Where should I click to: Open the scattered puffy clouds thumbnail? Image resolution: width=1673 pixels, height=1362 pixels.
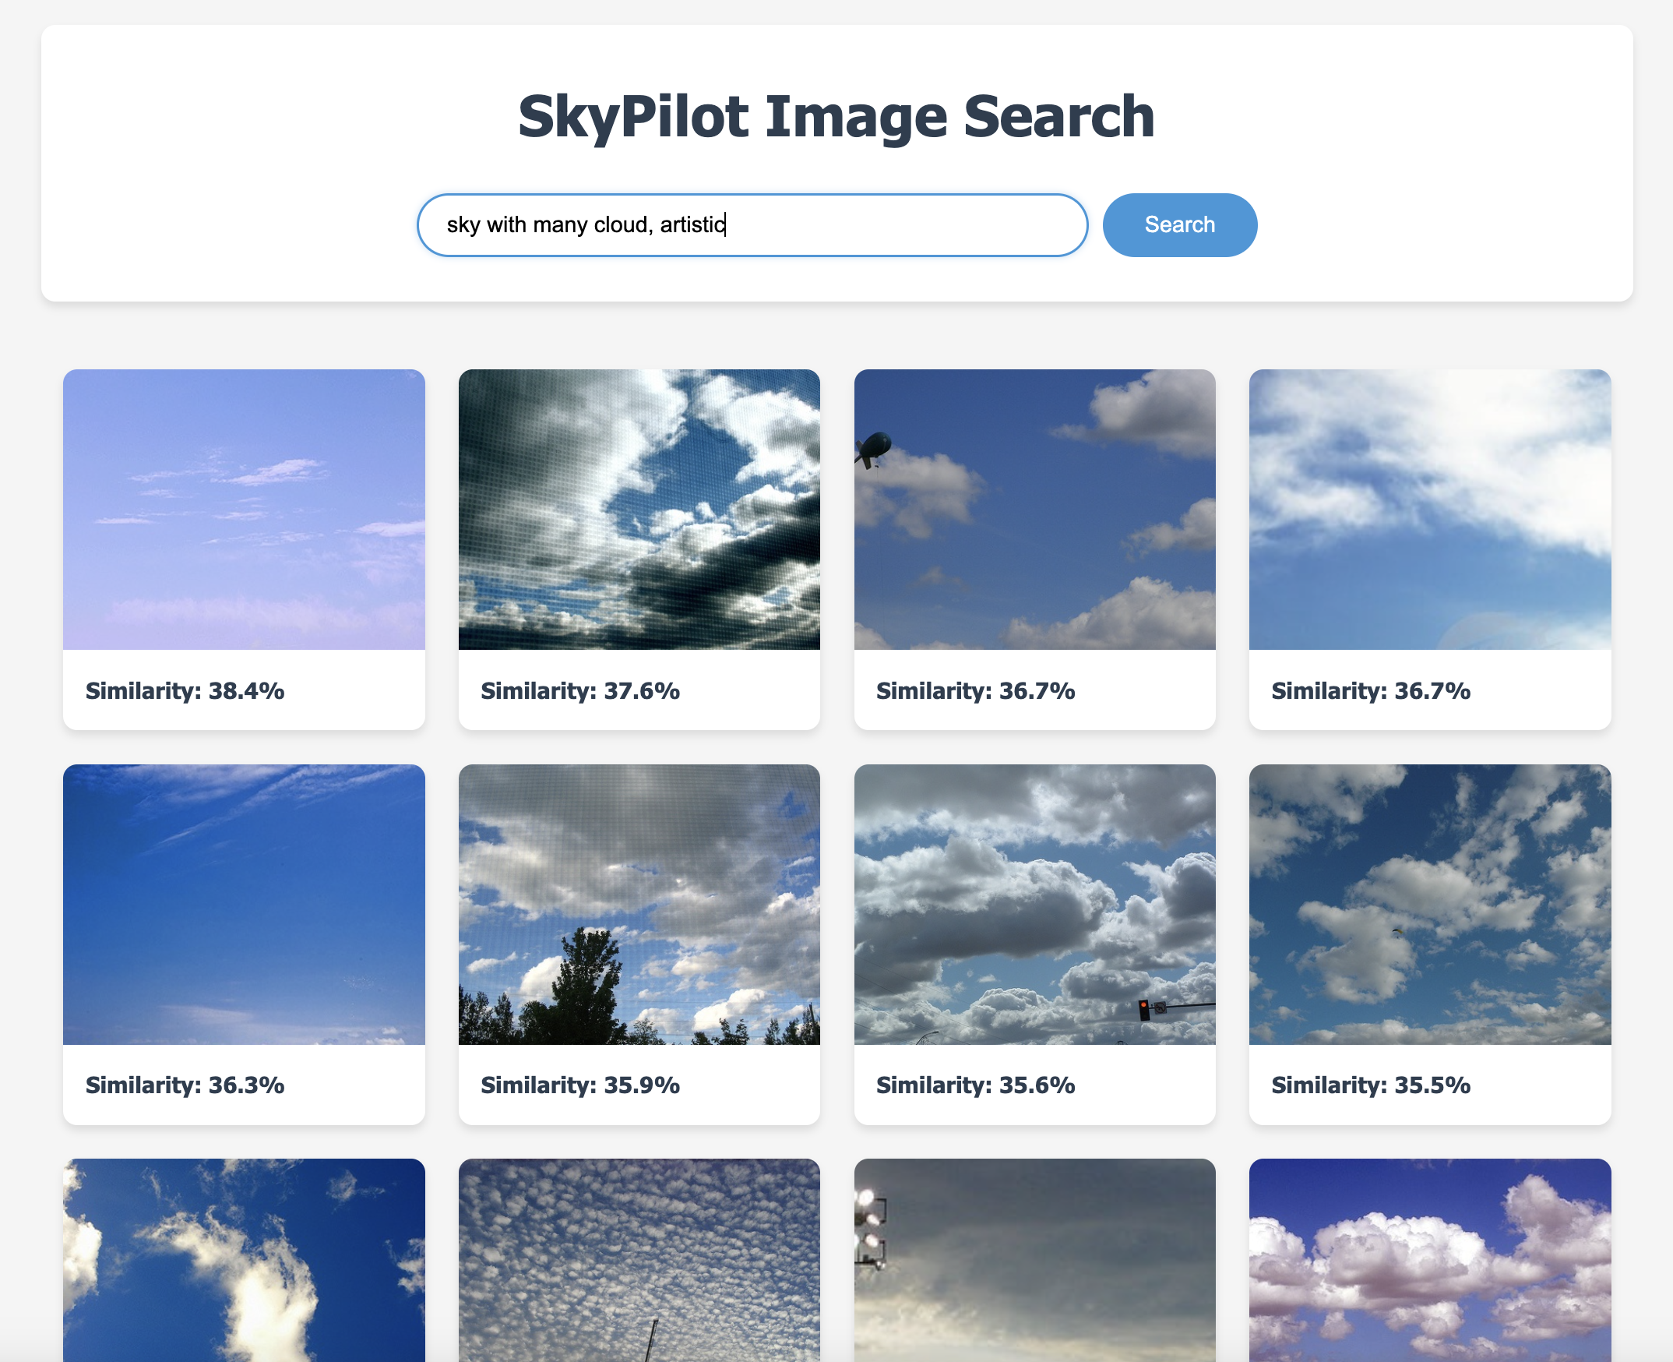coord(1430,904)
